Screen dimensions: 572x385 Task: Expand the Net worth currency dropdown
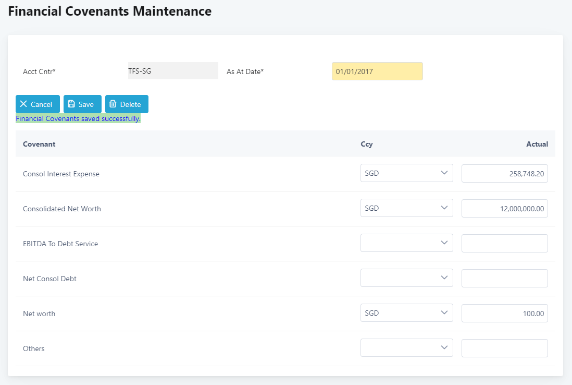(406, 313)
